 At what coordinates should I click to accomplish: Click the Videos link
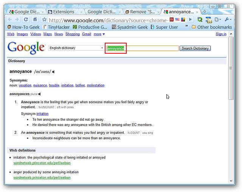[x=36, y=34]
